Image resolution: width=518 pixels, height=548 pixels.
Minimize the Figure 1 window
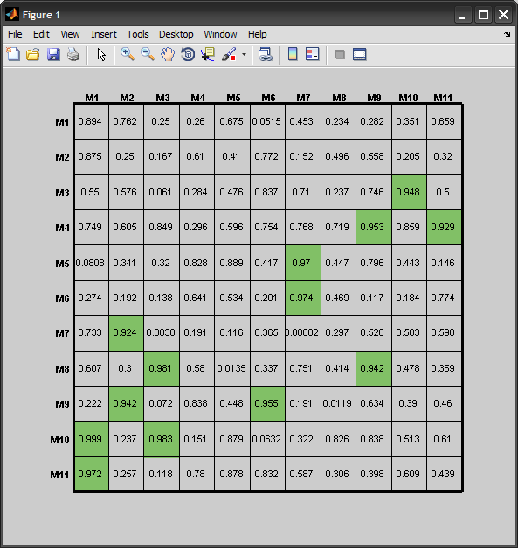point(462,15)
